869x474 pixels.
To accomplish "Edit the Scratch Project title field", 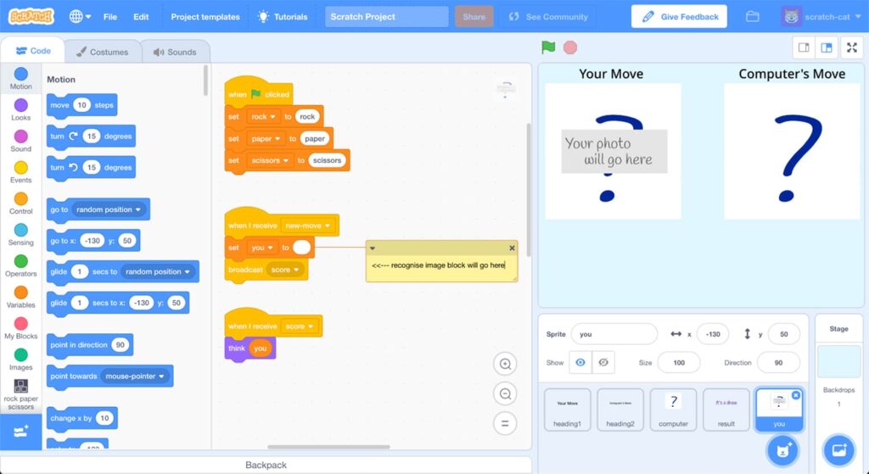I will coord(386,17).
